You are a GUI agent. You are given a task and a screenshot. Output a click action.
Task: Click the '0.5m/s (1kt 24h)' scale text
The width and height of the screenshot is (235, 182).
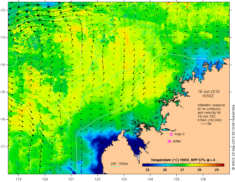click(209, 120)
